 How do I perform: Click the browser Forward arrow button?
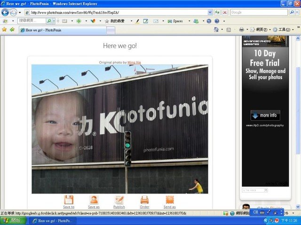pos(13,13)
